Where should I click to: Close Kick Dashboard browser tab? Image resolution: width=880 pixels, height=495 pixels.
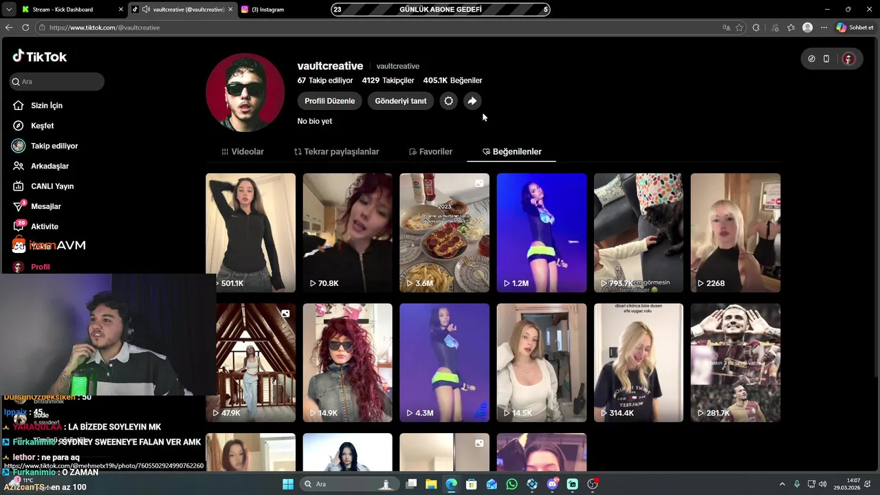121,10
